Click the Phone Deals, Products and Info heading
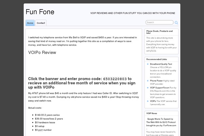The height and width of the screenshot is (136, 204). [159, 32]
